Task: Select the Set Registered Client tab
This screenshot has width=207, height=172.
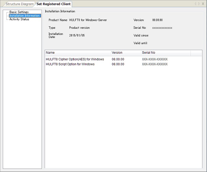Action: coord(54,4)
